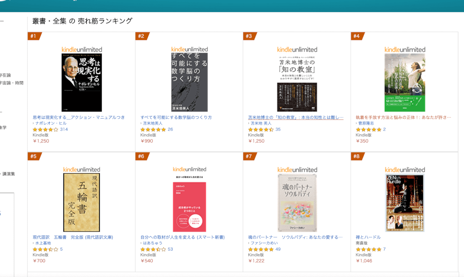Screen dimensions: 464x277
Task: Click the 数学脳のつくり方 cover image
Action: point(189,82)
